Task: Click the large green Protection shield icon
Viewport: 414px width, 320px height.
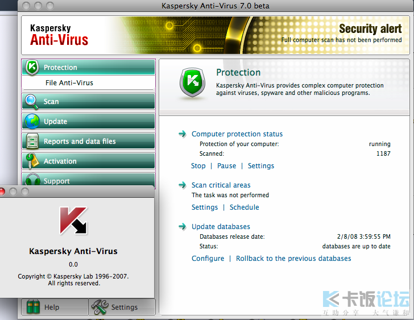Action: (x=192, y=82)
